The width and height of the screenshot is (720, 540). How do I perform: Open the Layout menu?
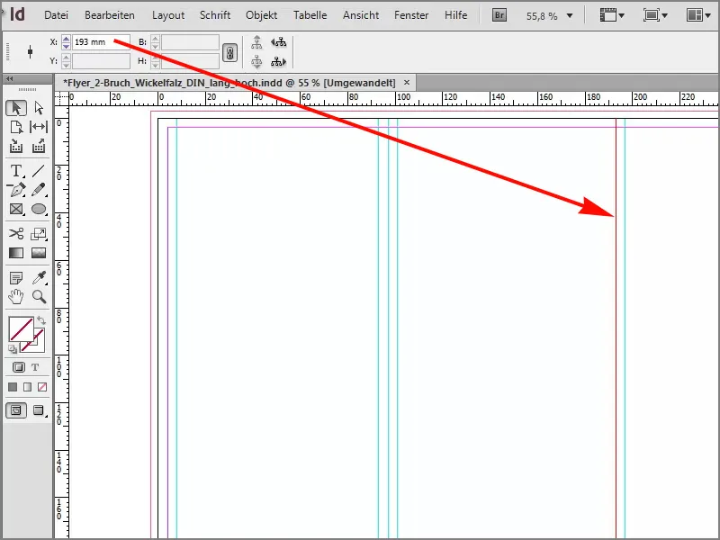coord(168,15)
